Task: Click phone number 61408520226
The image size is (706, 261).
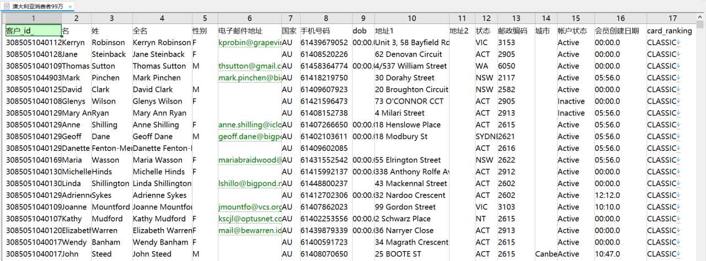Action: coord(326,54)
